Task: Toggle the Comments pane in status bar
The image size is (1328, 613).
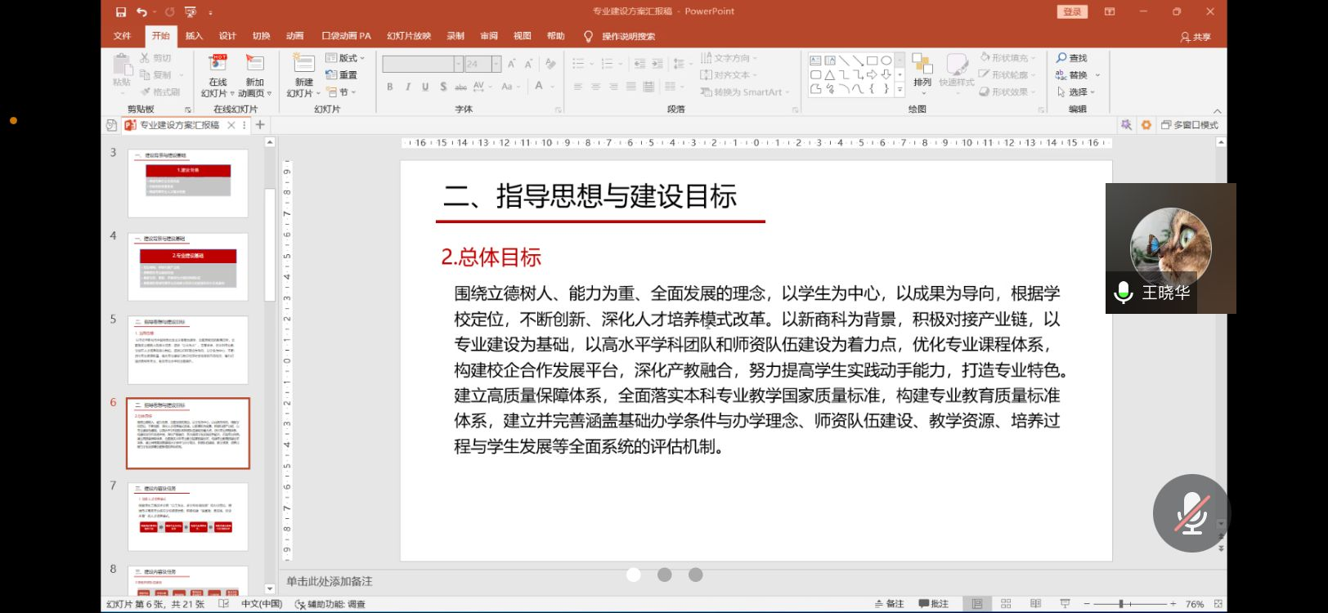Action: coord(933,604)
